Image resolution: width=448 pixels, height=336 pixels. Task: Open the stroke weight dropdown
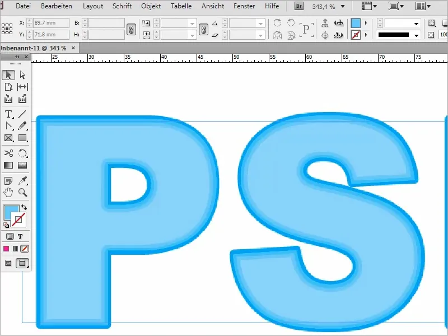[x=416, y=24]
